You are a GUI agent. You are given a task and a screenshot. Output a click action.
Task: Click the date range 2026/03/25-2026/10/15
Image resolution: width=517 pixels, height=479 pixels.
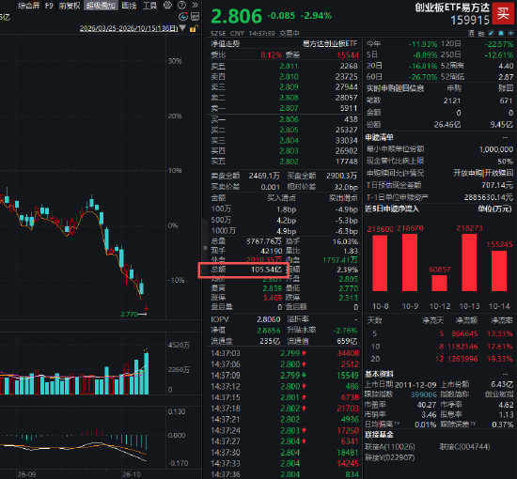click(x=129, y=28)
